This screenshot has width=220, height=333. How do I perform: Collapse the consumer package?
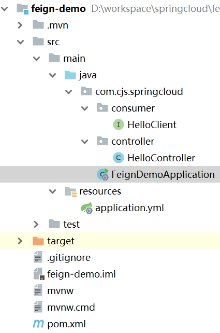[85, 108]
